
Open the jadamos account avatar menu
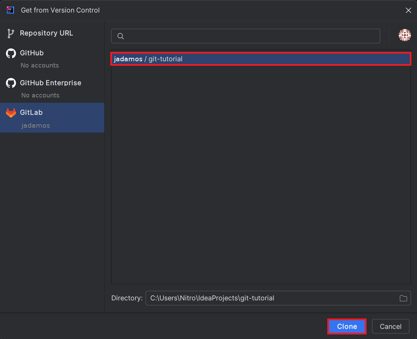pyautogui.click(x=404, y=35)
